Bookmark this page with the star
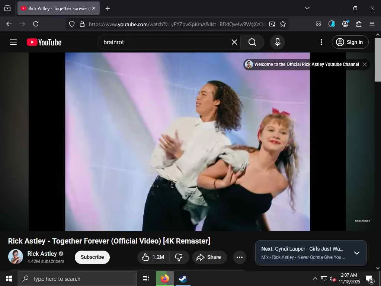Image resolution: width=381 pixels, height=286 pixels. pyautogui.click(x=283, y=24)
